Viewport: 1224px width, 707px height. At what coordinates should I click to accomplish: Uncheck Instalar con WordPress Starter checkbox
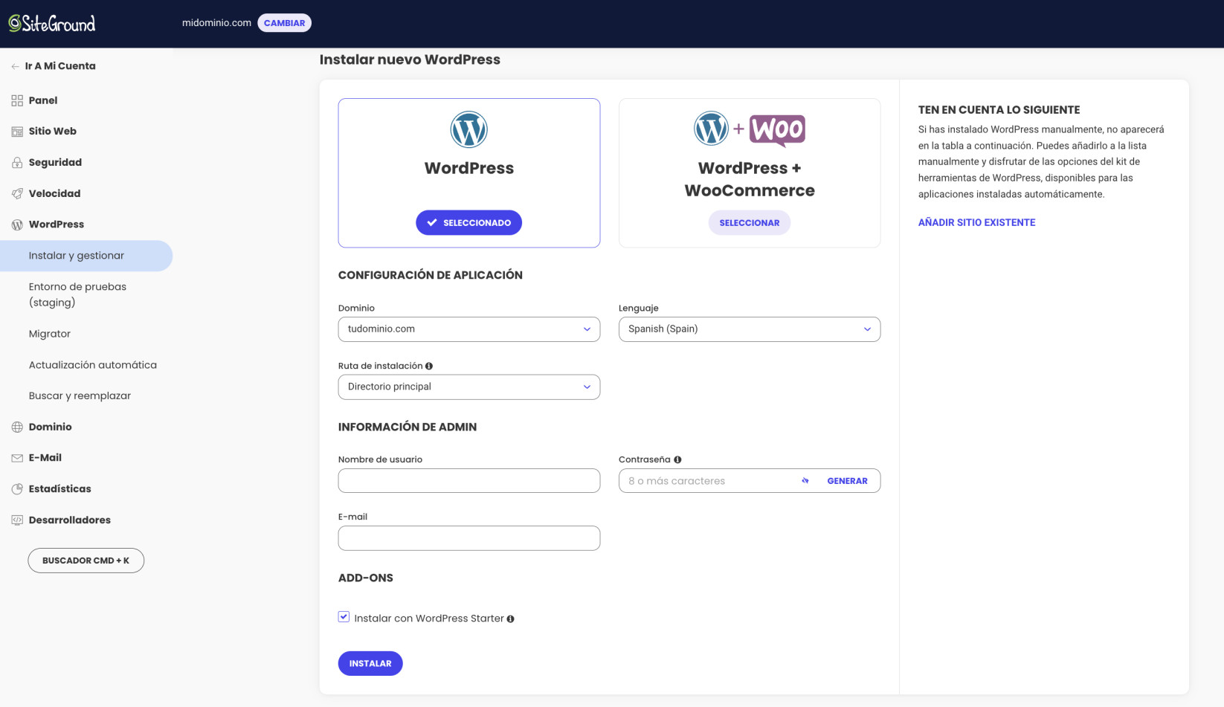pos(344,617)
